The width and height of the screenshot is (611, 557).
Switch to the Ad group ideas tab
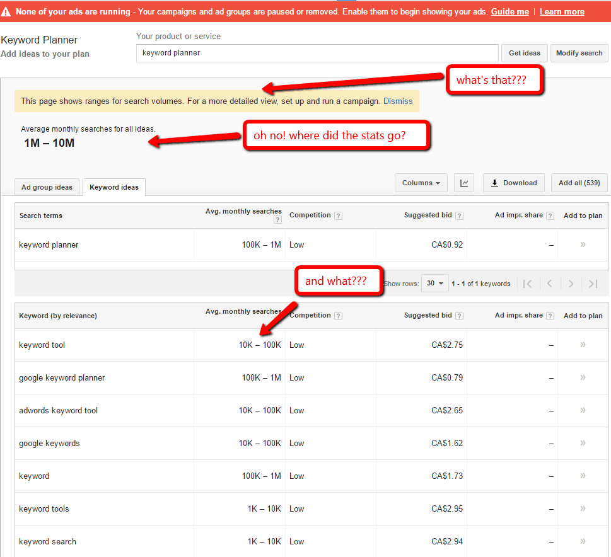pos(47,187)
